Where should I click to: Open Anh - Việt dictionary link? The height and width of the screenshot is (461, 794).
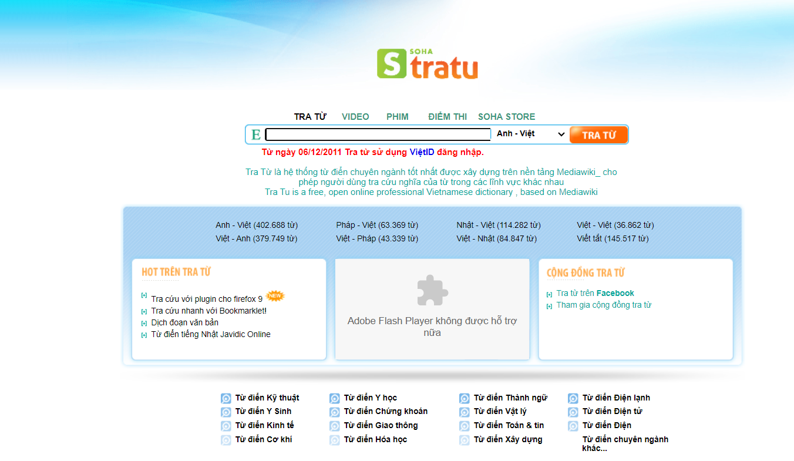point(257,225)
